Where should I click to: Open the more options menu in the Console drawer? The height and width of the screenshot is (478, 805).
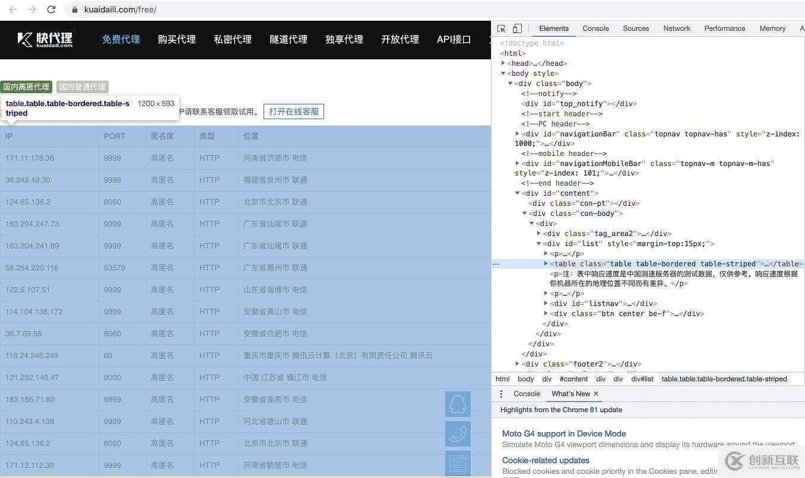point(502,393)
